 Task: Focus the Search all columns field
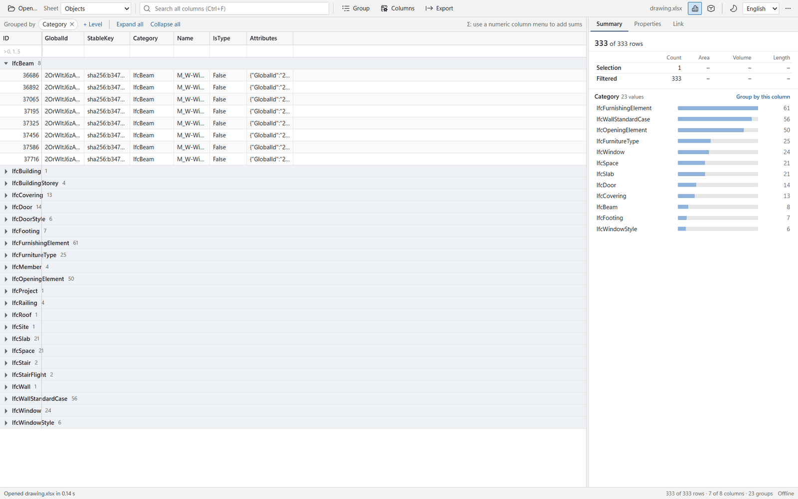234,8
